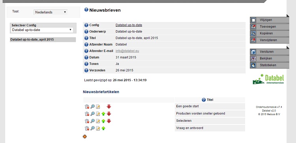Open help icon for Config field
This screenshot has width=296, height=143.
[86, 25]
